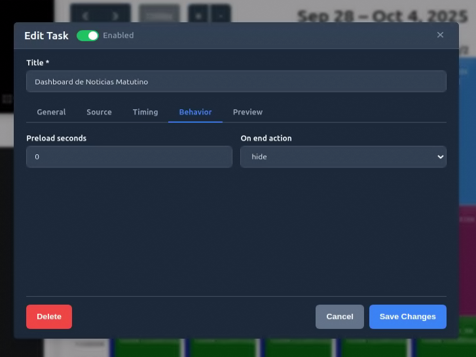
Task: Click Save Changes
Action: pyautogui.click(x=407, y=316)
